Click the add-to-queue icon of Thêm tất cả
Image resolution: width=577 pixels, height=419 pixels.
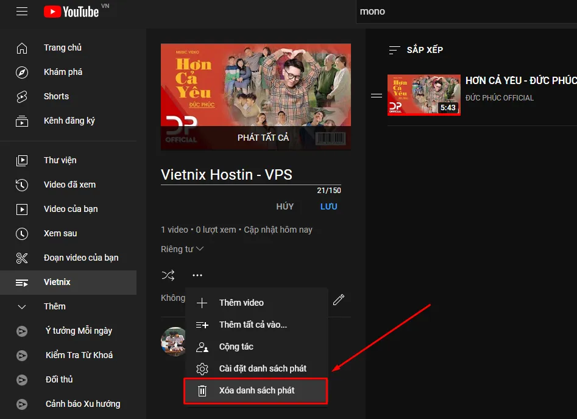pyautogui.click(x=202, y=325)
